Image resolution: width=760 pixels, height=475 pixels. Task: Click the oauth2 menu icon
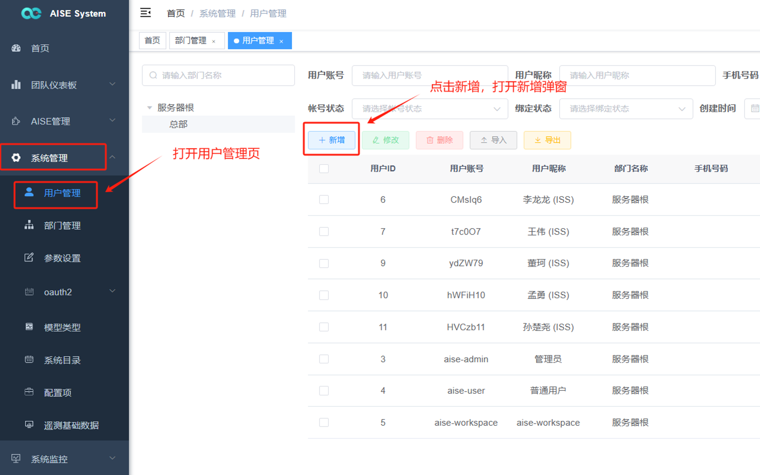pyautogui.click(x=29, y=292)
